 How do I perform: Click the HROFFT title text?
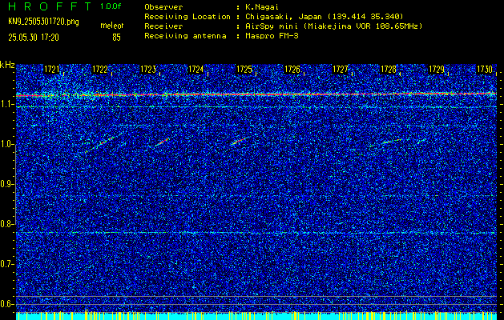point(50,6)
